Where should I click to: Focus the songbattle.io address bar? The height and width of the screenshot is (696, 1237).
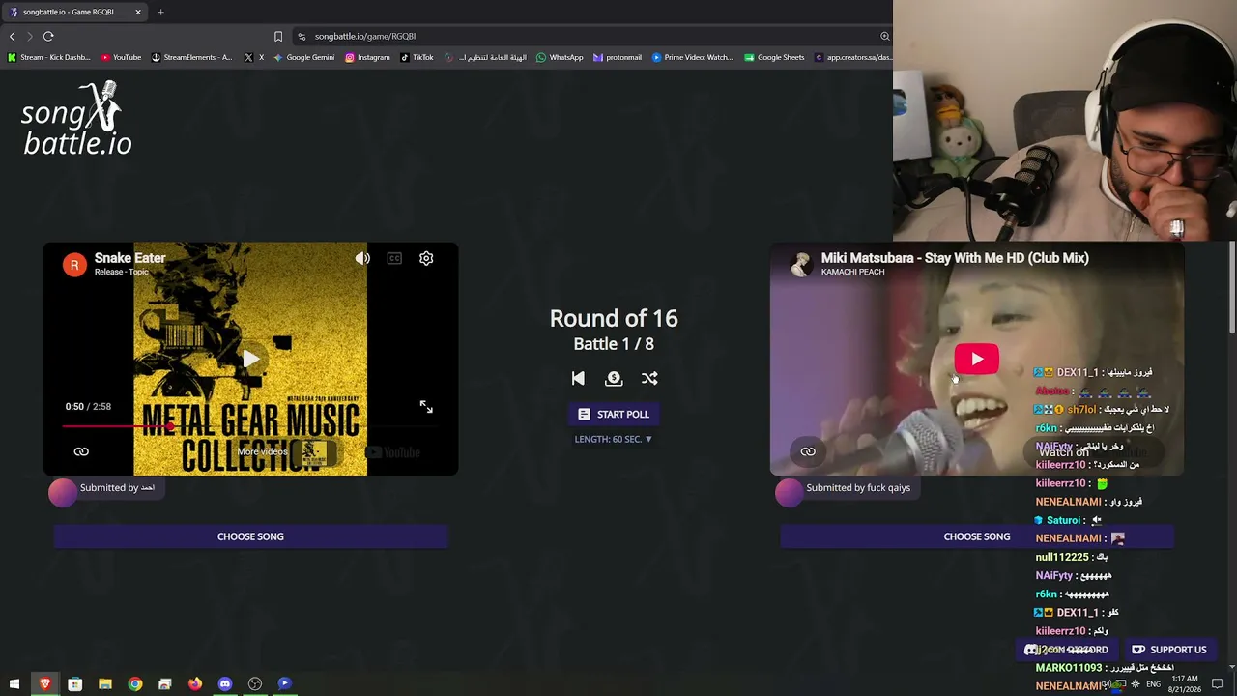point(590,36)
